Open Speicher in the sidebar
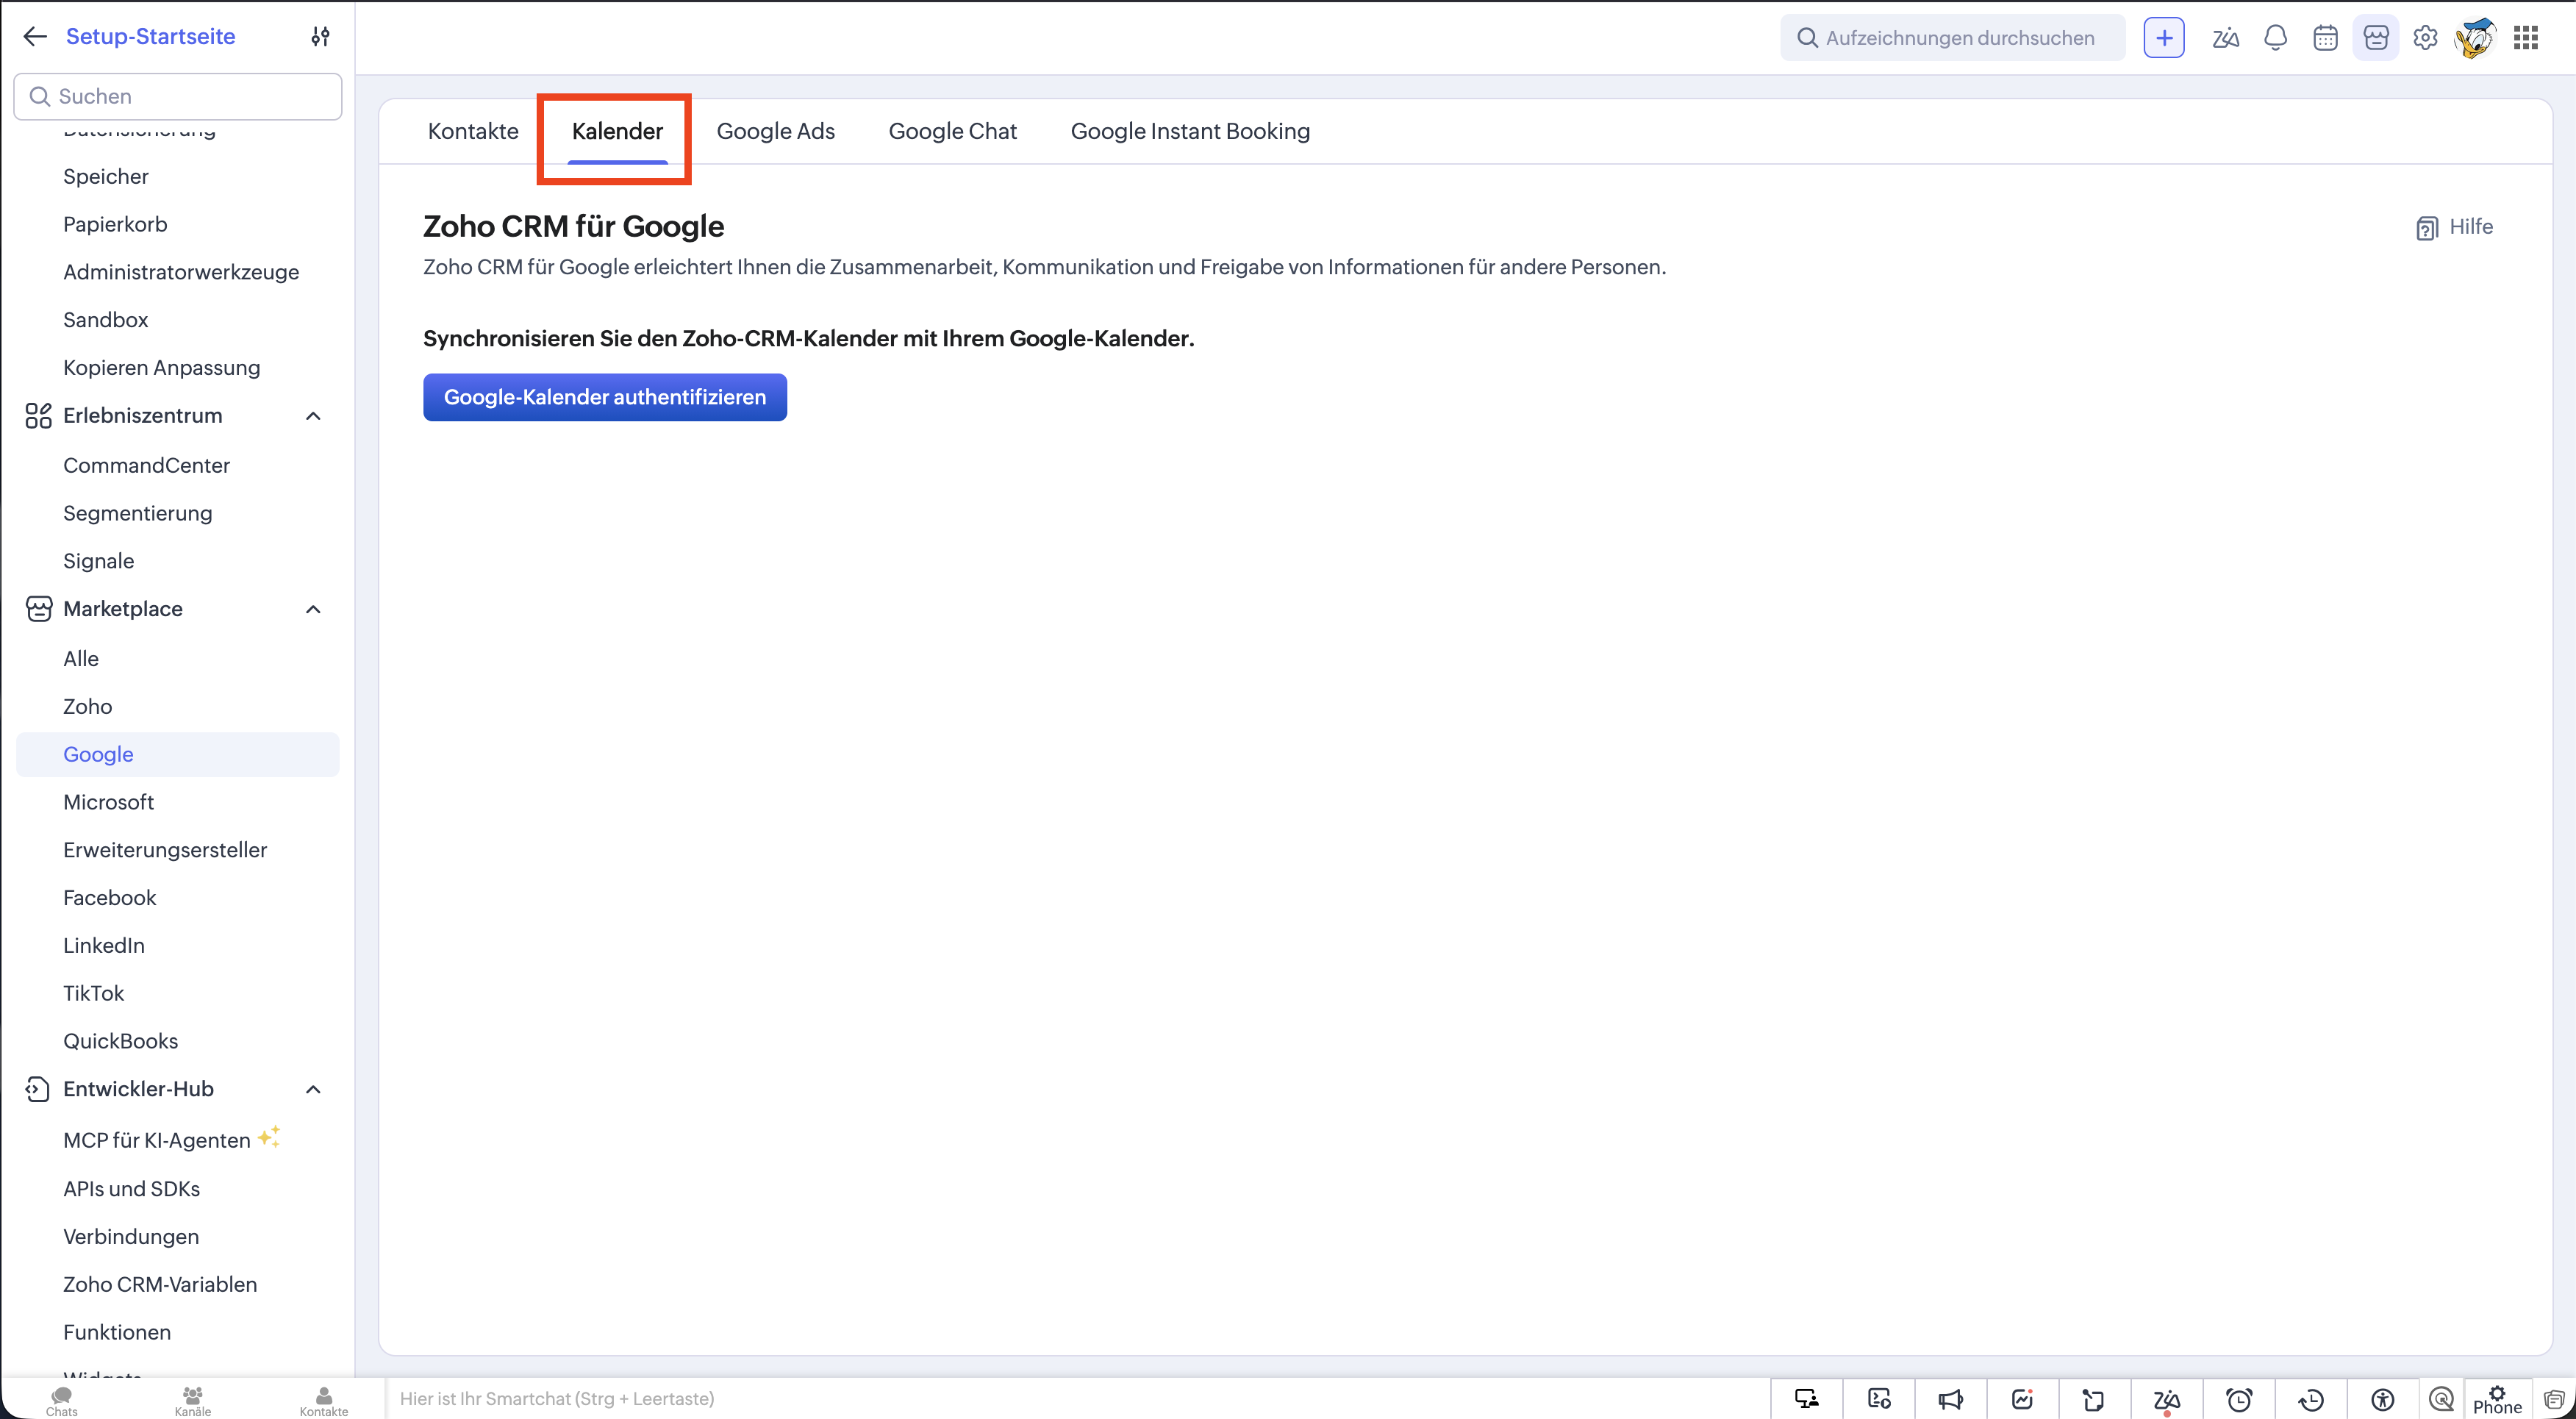 (x=106, y=177)
